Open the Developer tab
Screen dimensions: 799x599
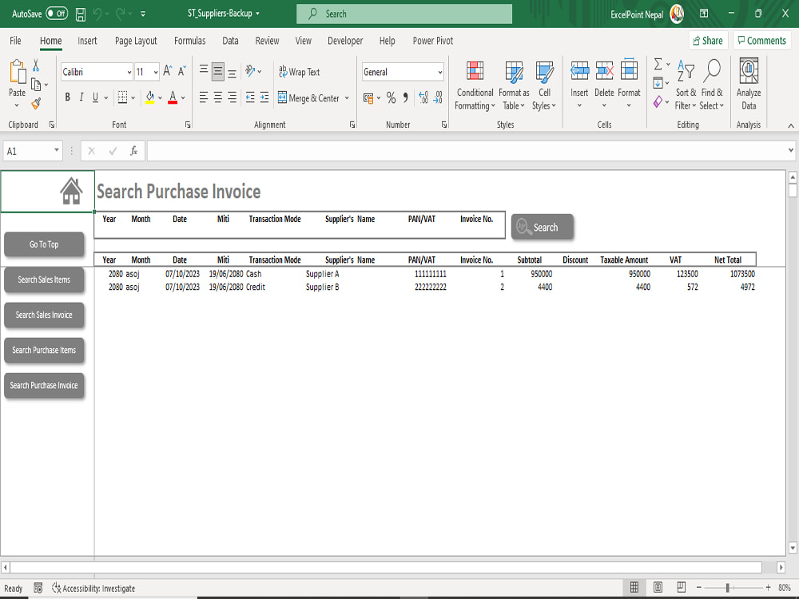345,41
